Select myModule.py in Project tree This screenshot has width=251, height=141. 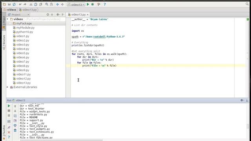(x=24, y=27)
